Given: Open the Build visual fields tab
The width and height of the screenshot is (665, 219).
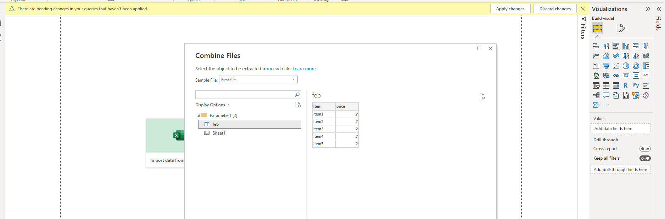Looking at the screenshot, I should [598, 28].
